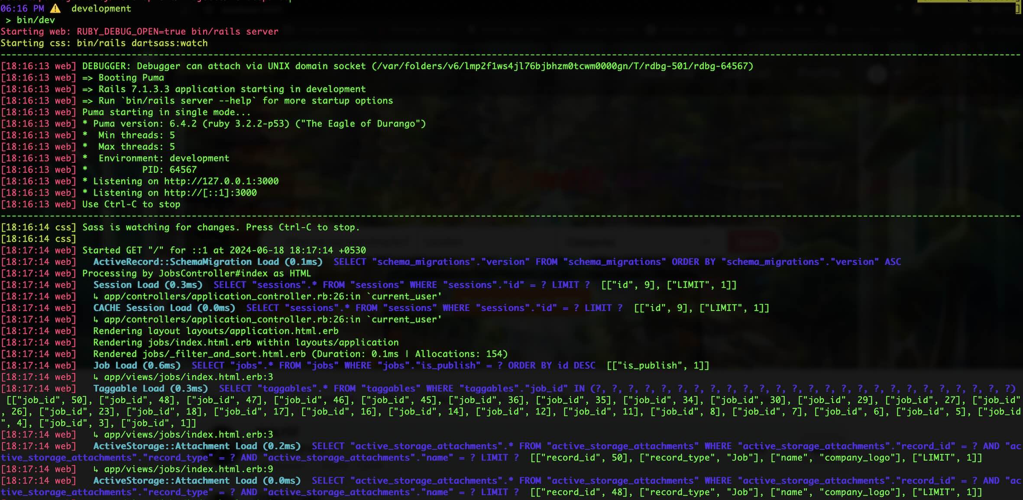Click the arrow before Booting Puma
1023x500 pixels.
[x=87, y=78]
